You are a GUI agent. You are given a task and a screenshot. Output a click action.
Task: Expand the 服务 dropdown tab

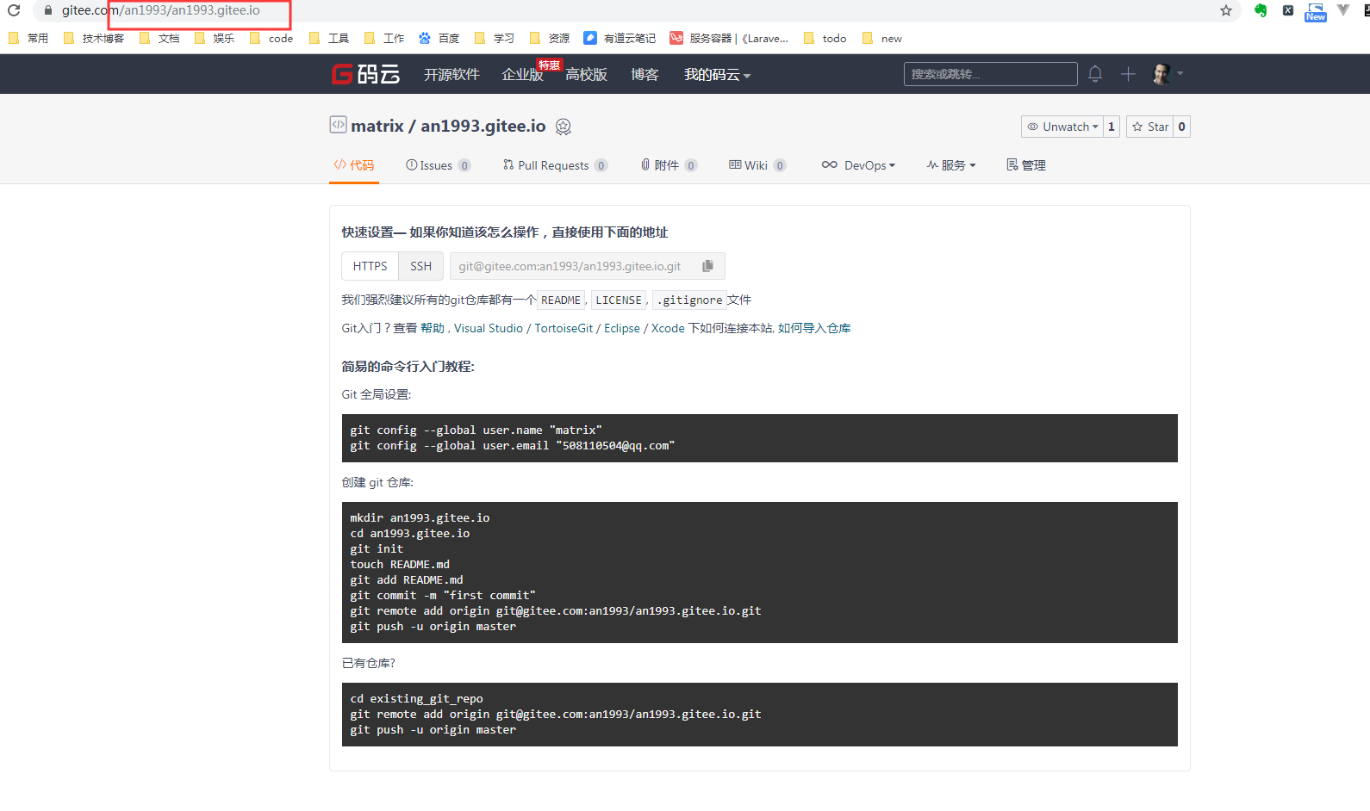point(951,165)
